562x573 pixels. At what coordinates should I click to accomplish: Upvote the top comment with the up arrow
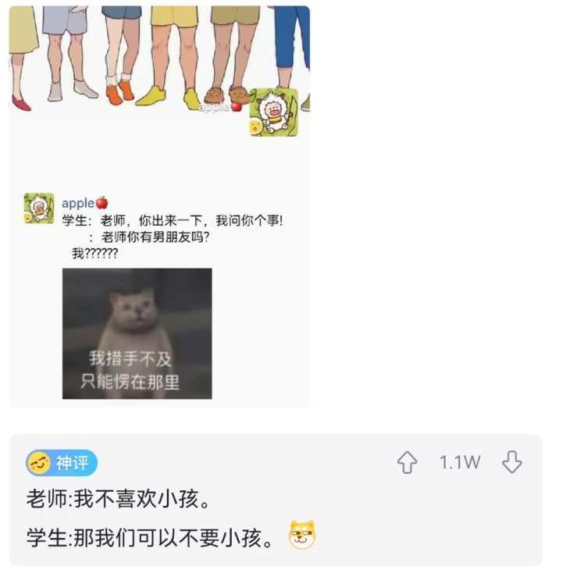coord(407,463)
